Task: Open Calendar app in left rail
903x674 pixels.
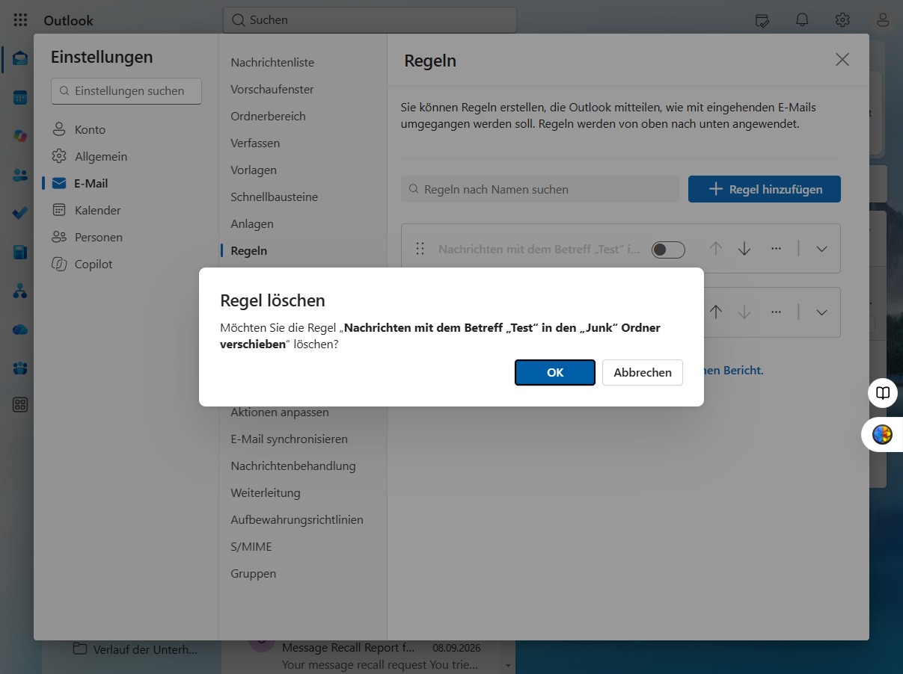Action: (20, 97)
